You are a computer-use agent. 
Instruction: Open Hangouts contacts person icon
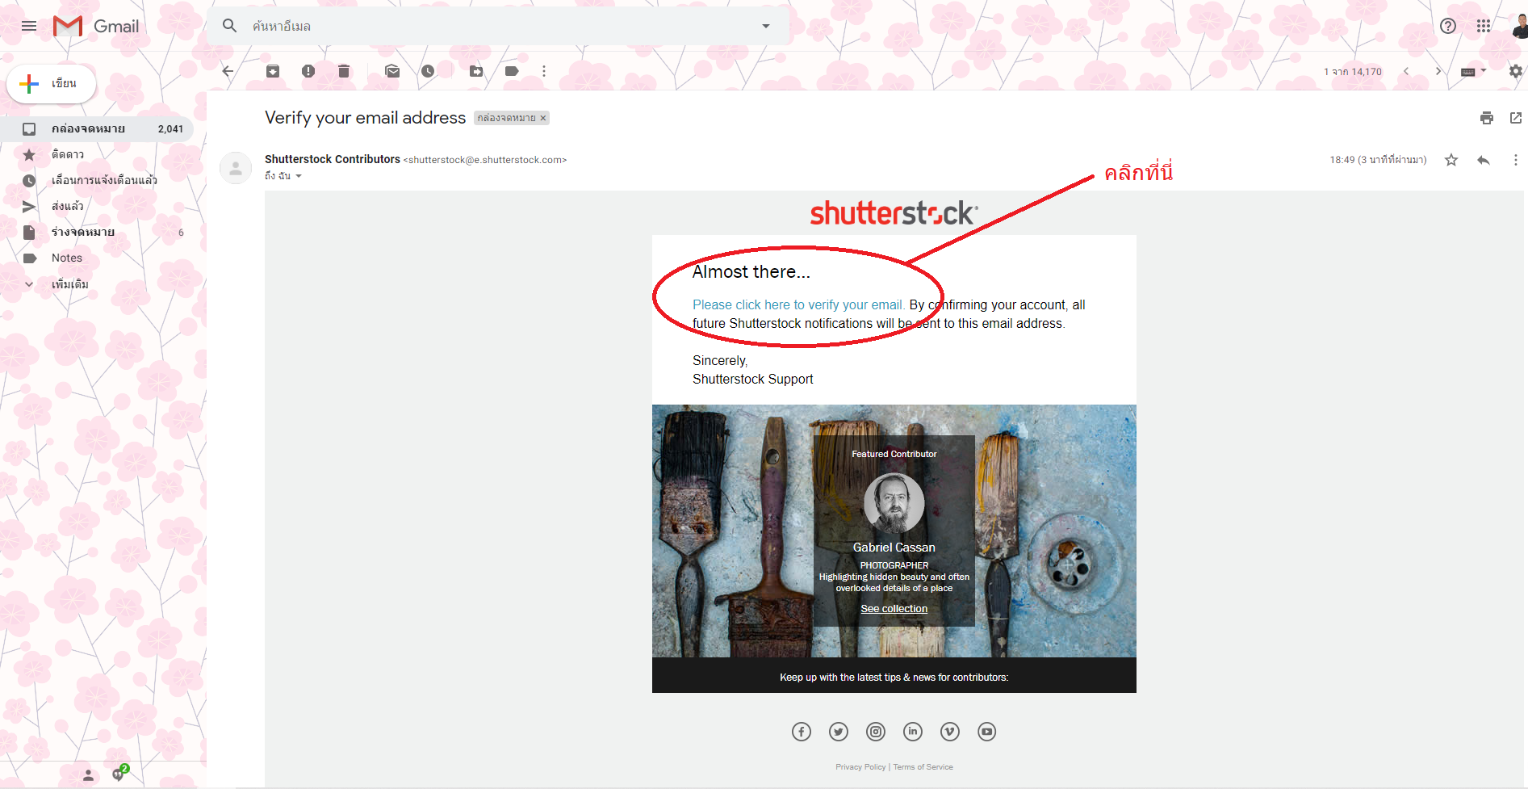click(89, 775)
